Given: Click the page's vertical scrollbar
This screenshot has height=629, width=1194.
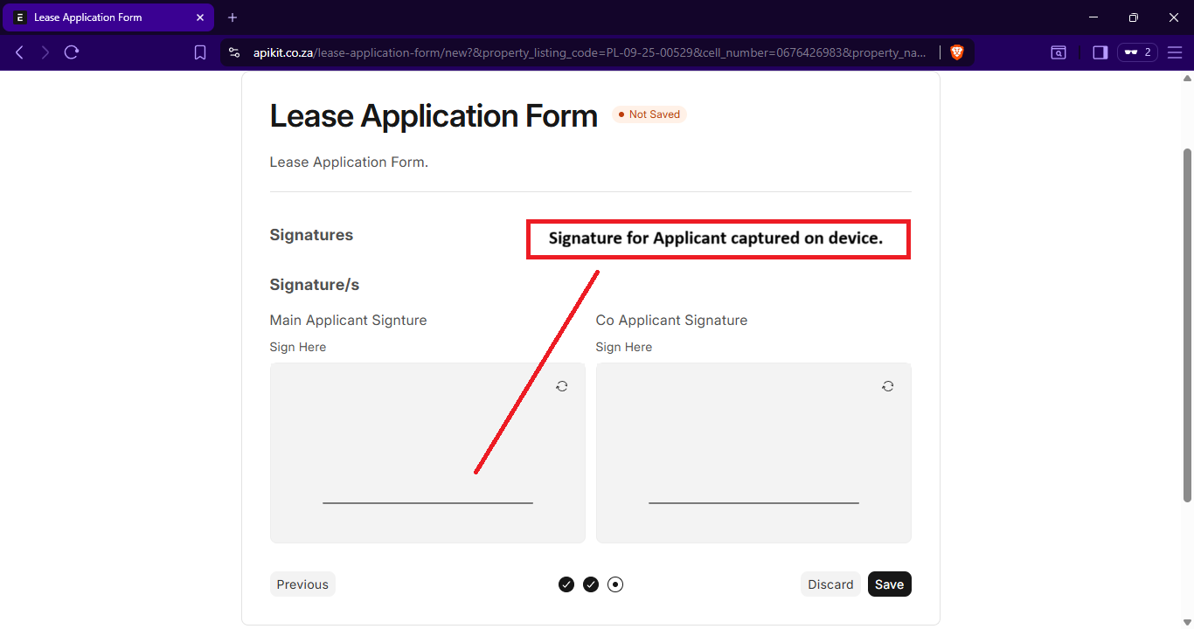Looking at the screenshot, I should click(1187, 323).
